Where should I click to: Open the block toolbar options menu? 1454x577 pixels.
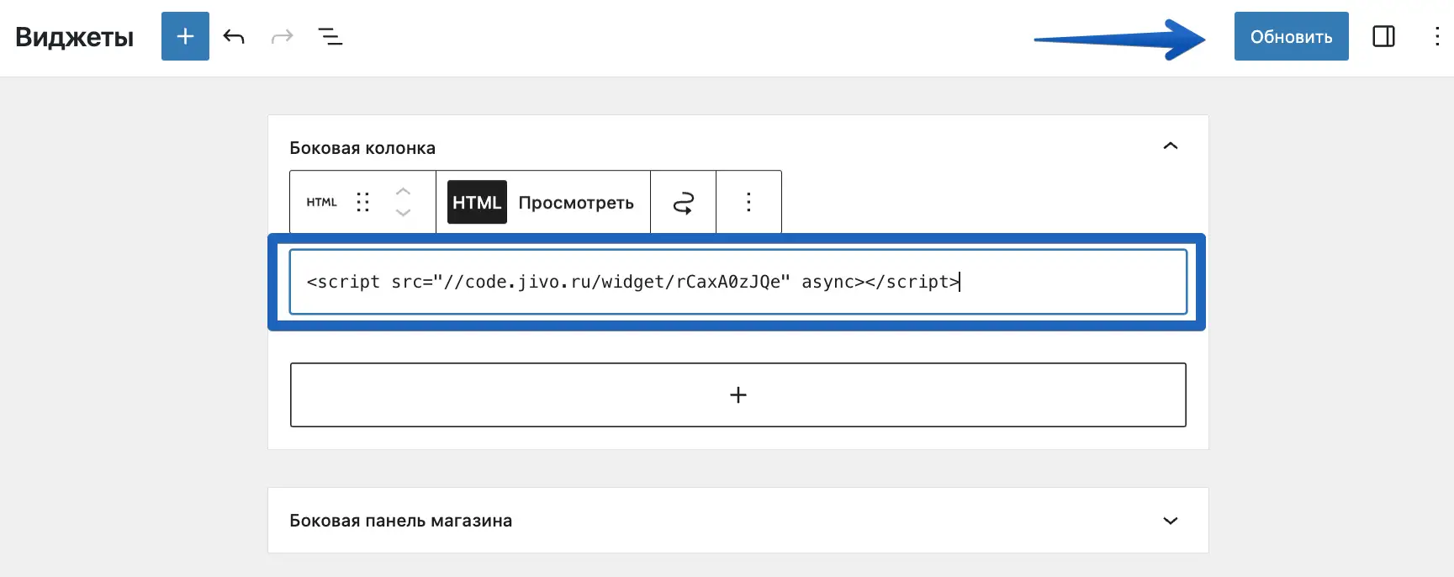point(748,202)
